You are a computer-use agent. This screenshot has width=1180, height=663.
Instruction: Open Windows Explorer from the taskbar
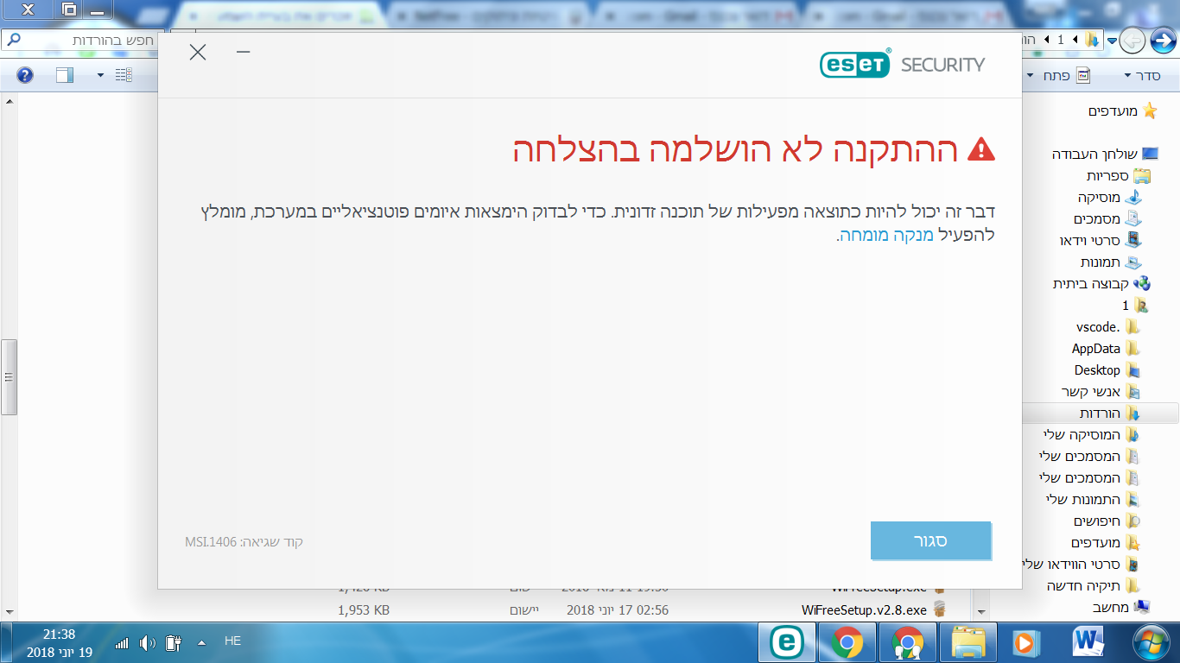[x=968, y=641]
